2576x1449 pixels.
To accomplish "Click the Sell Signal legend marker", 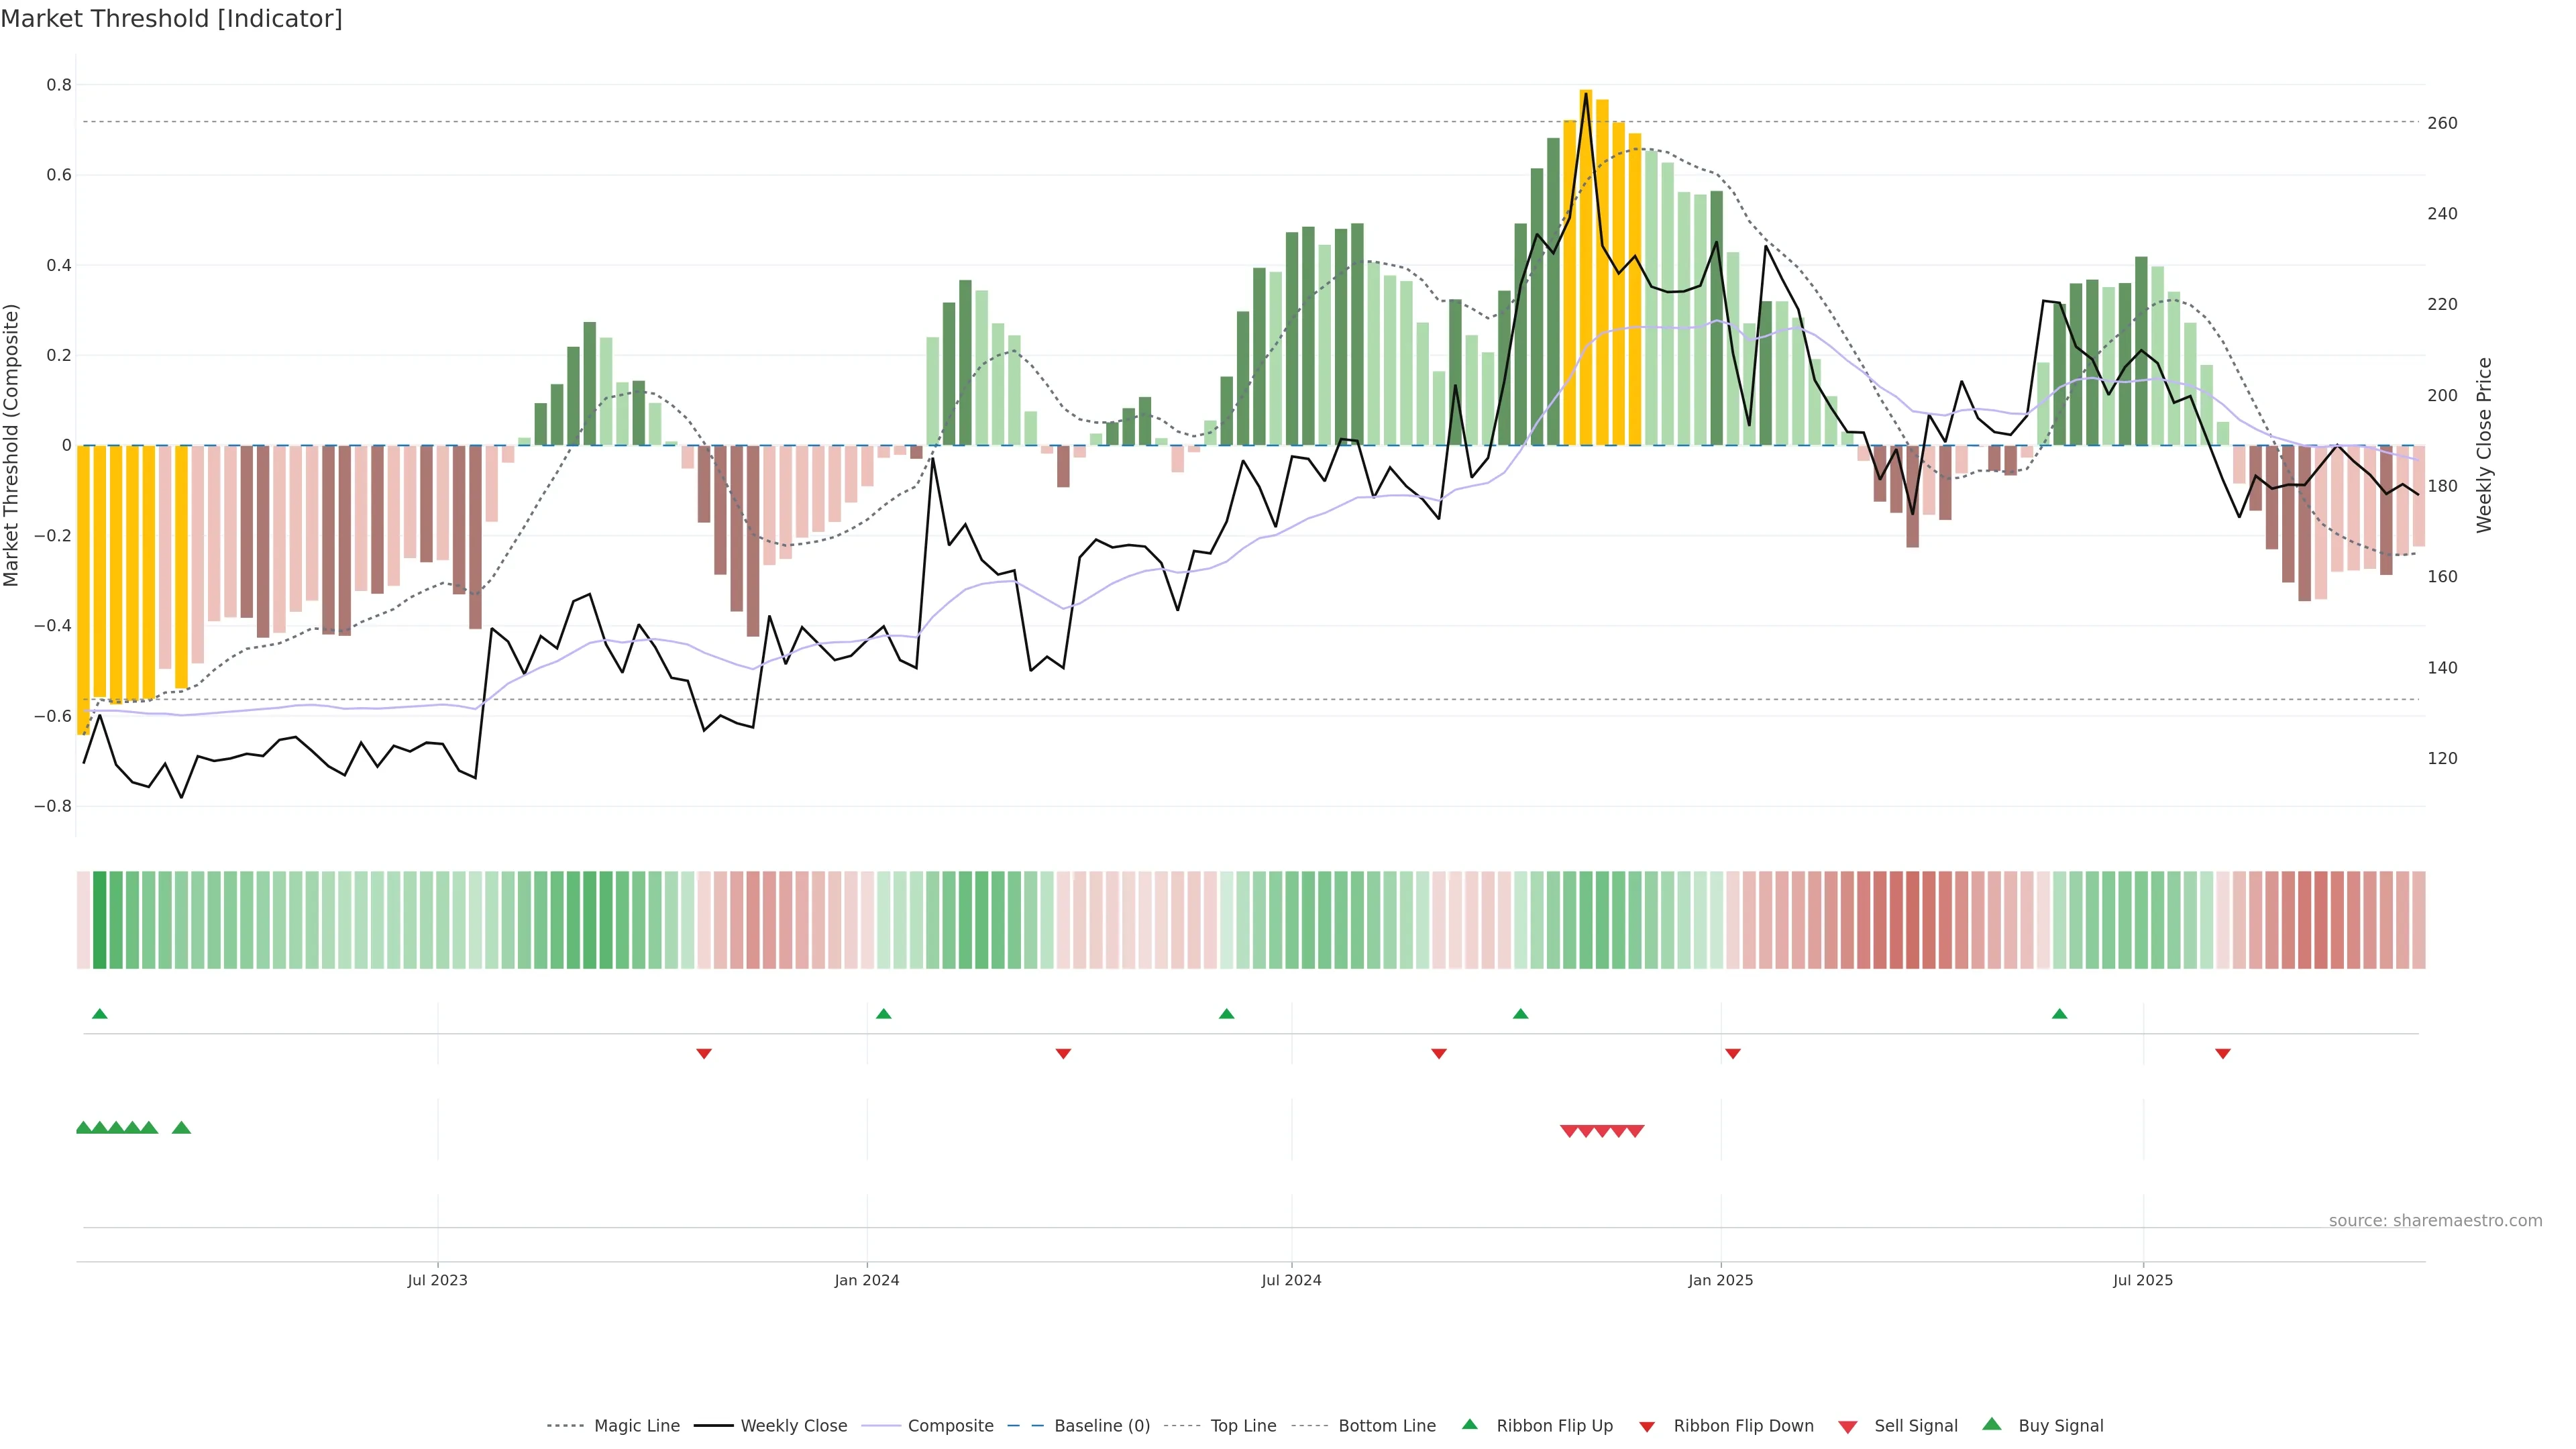I will (1847, 1426).
